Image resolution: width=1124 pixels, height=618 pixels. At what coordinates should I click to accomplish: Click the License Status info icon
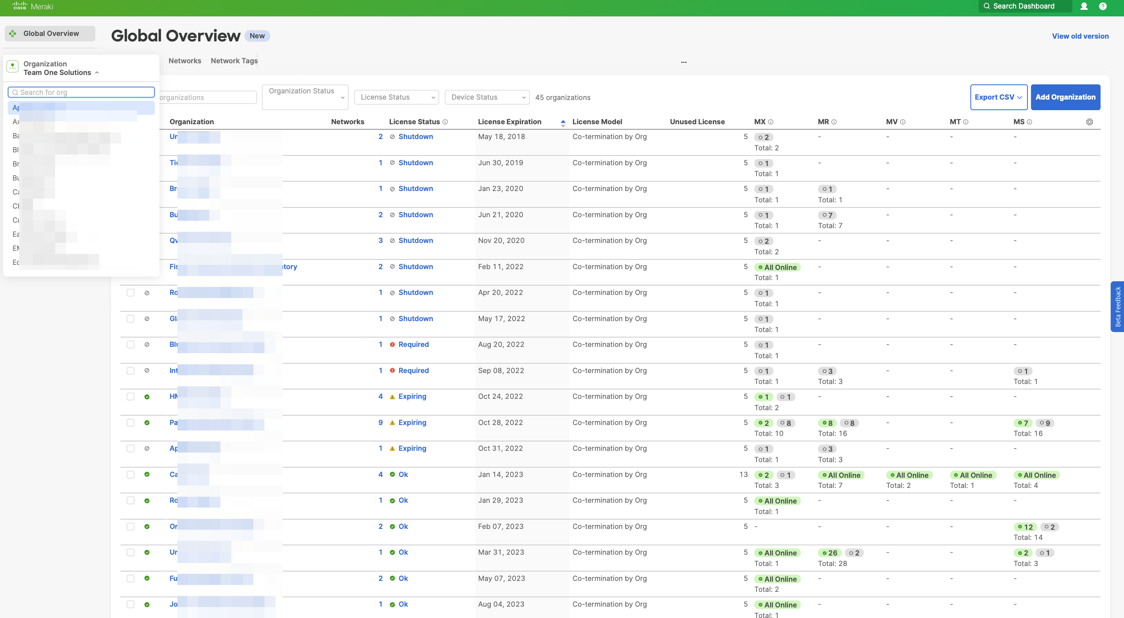[x=445, y=121]
